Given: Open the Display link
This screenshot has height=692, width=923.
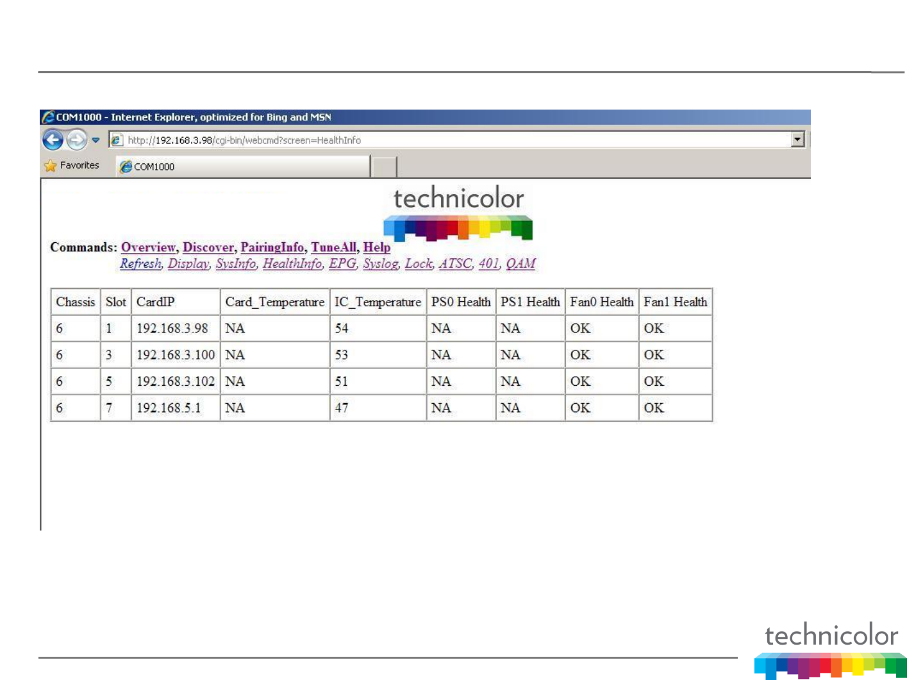Looking at the screenshot, I should click(x=188, y=263).
